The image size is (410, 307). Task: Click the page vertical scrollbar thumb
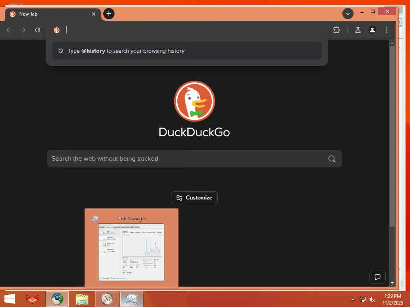pos(392,136)
